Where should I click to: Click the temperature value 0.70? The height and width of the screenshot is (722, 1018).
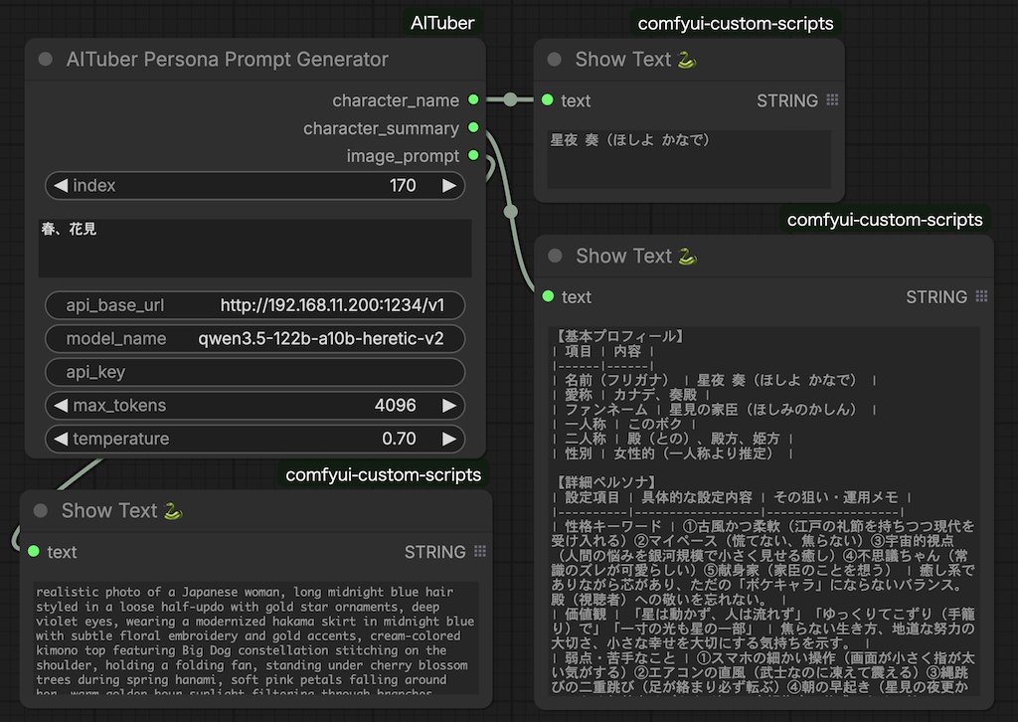(x=399, y=439)
